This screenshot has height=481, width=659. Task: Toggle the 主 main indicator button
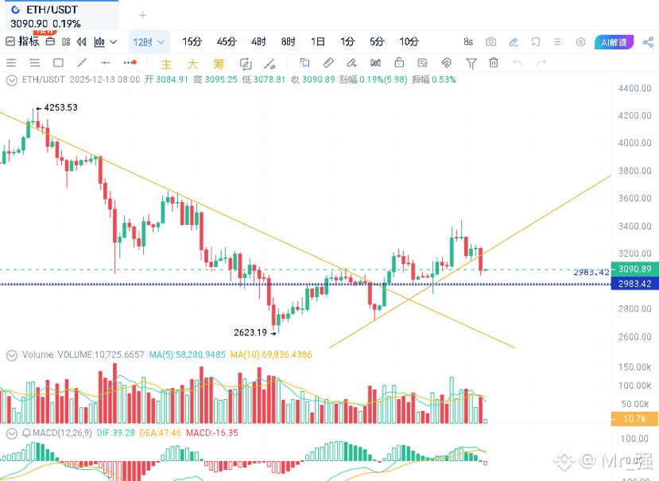coord(166,64)
